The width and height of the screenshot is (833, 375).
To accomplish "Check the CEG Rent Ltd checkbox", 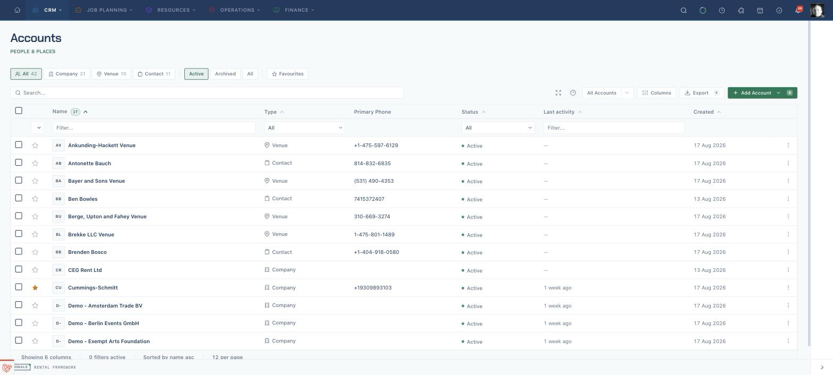I will [x=19, y=269].
